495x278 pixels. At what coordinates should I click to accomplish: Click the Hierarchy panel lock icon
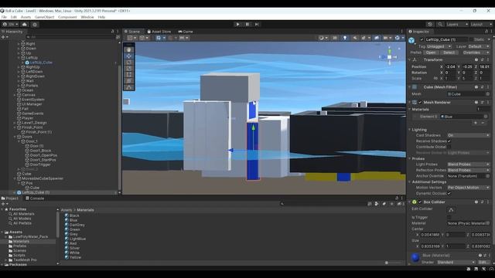pyautogui.click(x=112, y=32)
